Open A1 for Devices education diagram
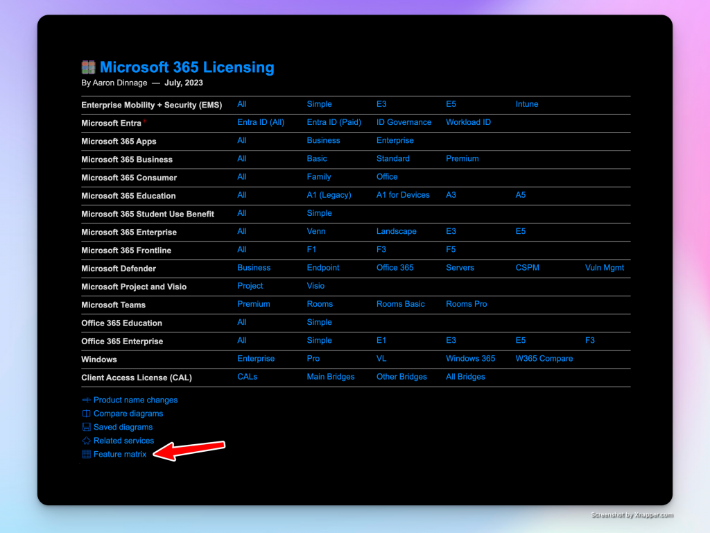710x533 pixels. point(403,195)
